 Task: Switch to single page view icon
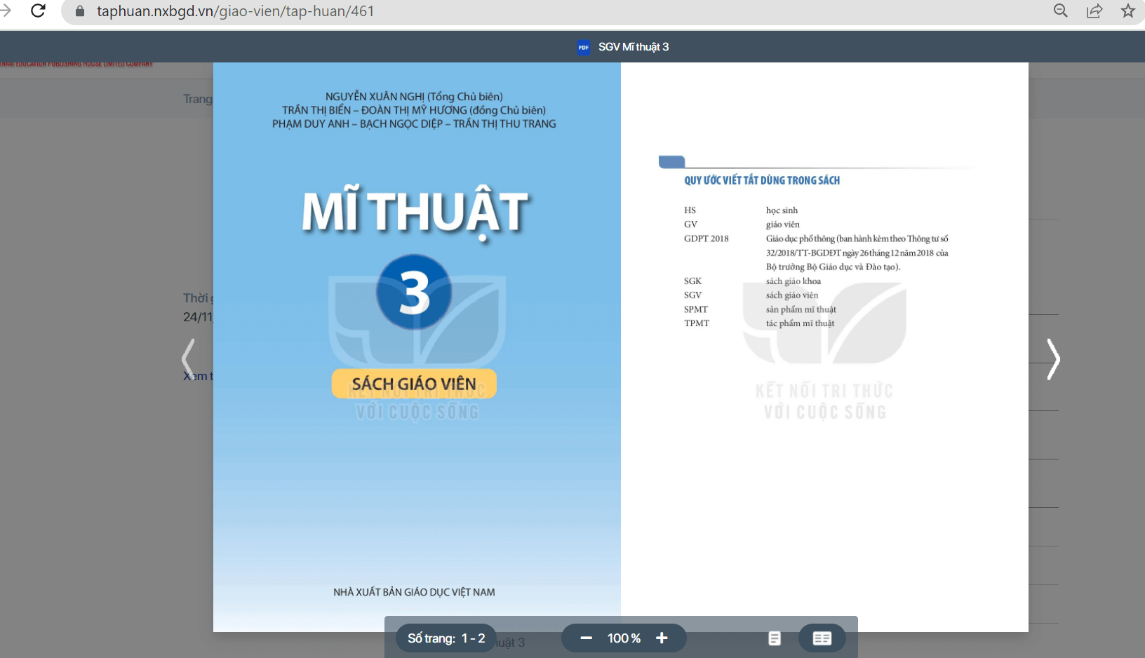click(x=775, y=638)
